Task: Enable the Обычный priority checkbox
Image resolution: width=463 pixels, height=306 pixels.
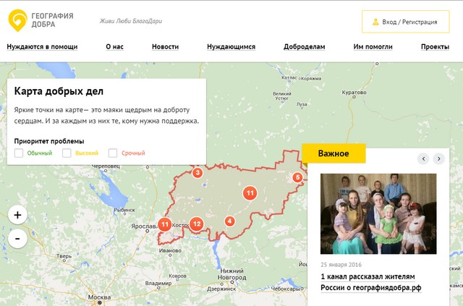Action: pyautogui.click(x=19, y=153)
